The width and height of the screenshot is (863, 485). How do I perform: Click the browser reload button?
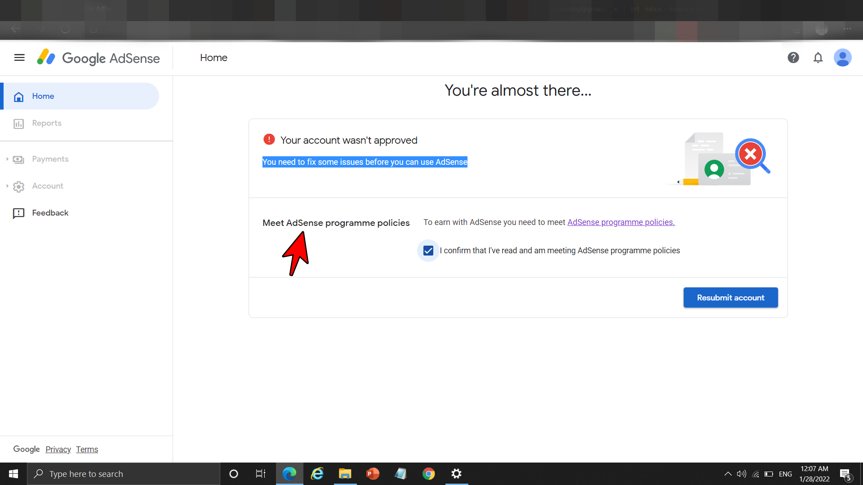pyautogui.click(x=65, y=29)
